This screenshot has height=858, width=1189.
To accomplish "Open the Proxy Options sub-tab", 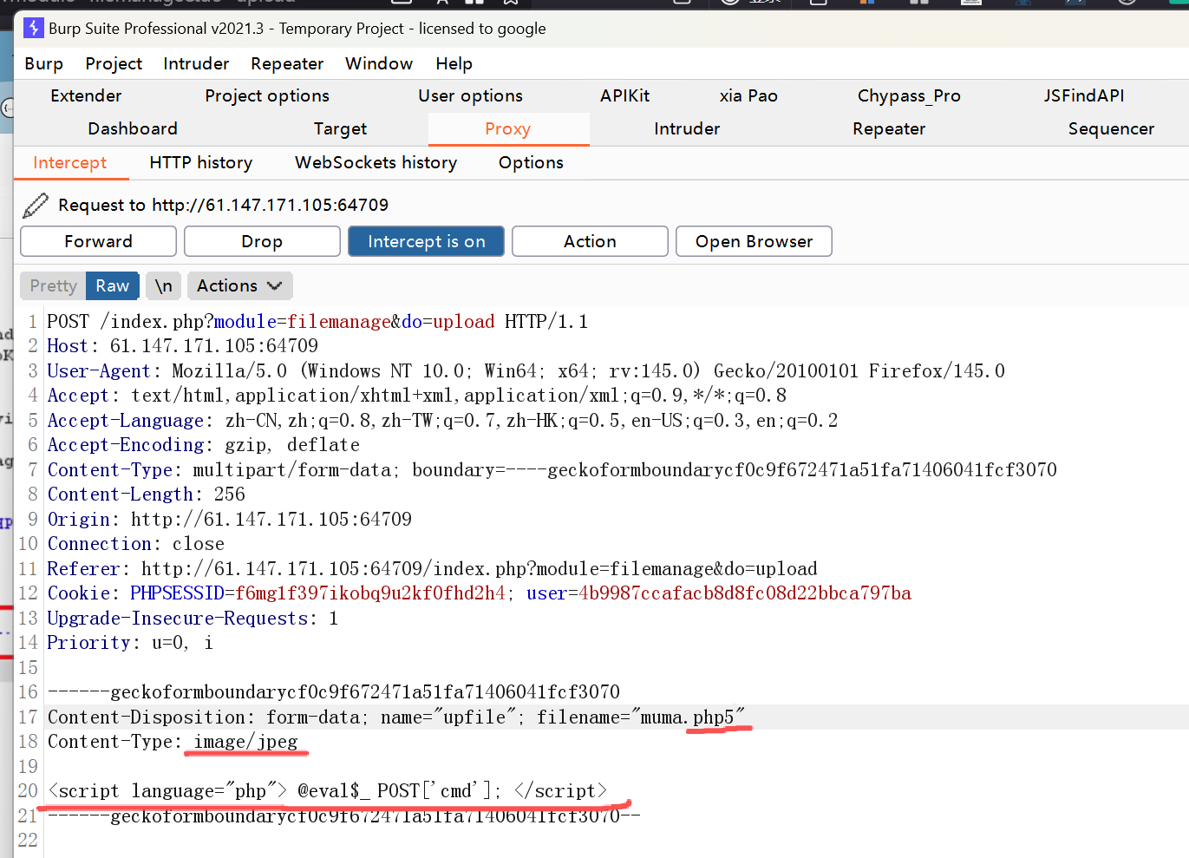I will tap(531, 162).
